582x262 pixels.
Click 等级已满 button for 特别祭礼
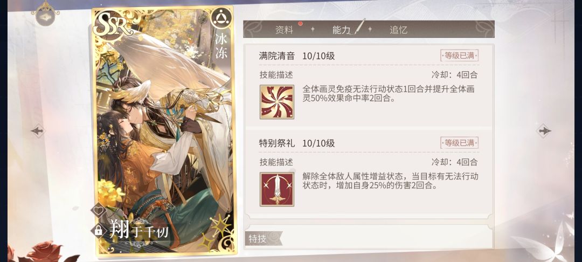point(459,143)
